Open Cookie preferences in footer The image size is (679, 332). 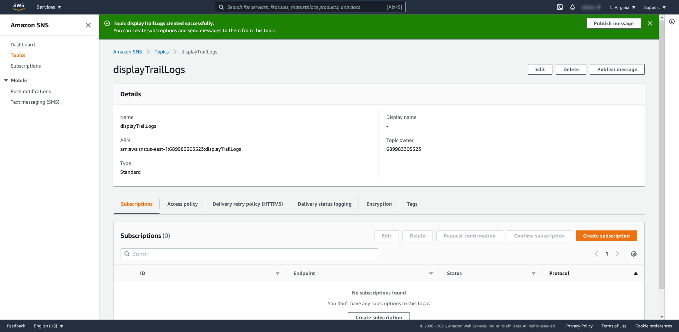click(x=654, y=326)
